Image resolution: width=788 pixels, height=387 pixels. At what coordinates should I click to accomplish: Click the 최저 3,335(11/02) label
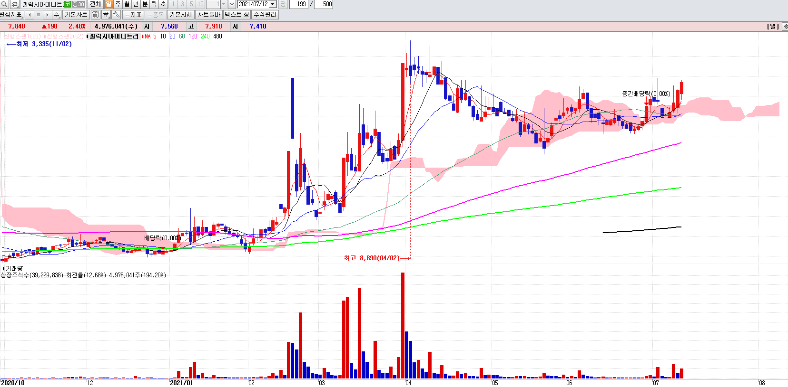[x=44, y=44]
